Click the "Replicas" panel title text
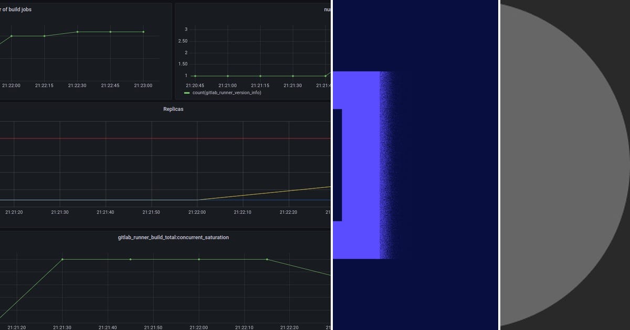This screenshot has height=330, width=630. (173, 109)
